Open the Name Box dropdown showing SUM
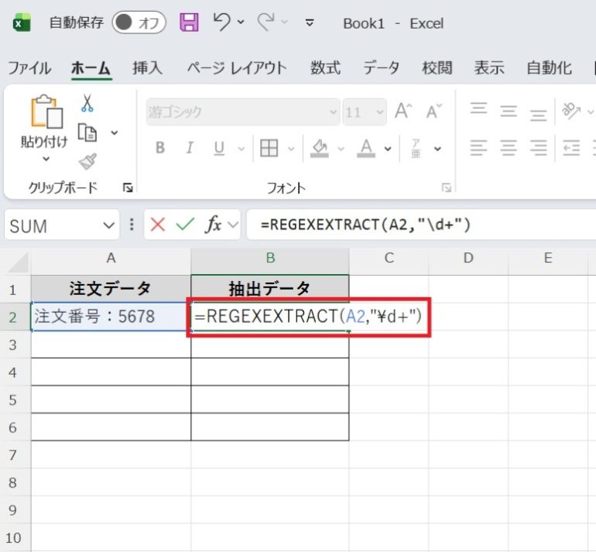The height and width of the screenshot is (552, 596). click(x=108, y=225)
